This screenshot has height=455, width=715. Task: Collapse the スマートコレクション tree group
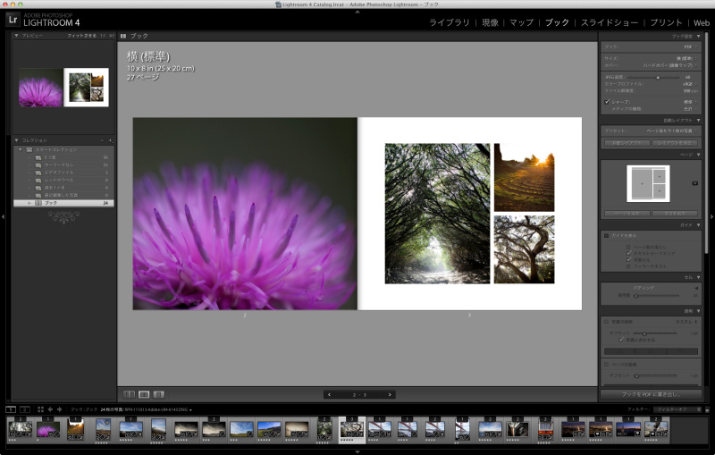(20, 149)
